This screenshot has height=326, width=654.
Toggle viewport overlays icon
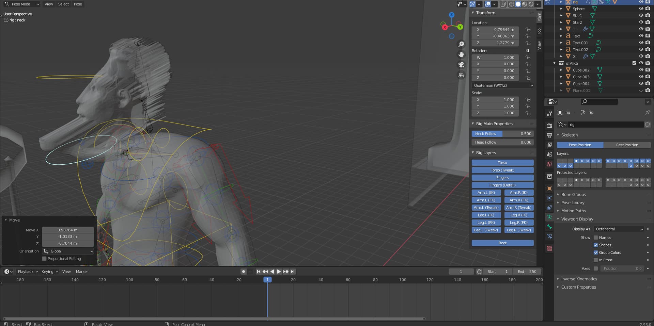pyautogui.click(x=488, y=4)
